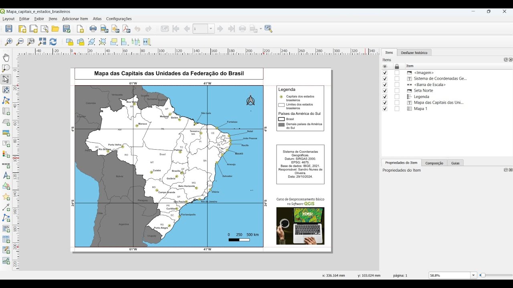The width and height of the screenshot is (513, 288).
Task: Click the Zoom in magnifier icon
Action: 9,42
